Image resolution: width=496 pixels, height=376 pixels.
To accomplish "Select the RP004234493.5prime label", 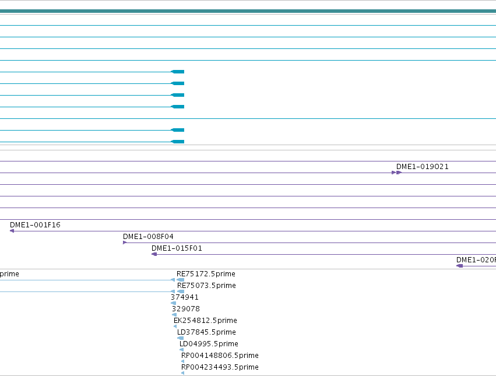I will click(x=220, y=367).
